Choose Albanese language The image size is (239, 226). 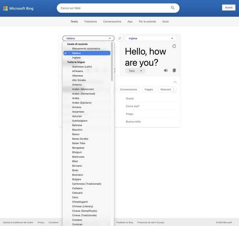pos(87,76)
